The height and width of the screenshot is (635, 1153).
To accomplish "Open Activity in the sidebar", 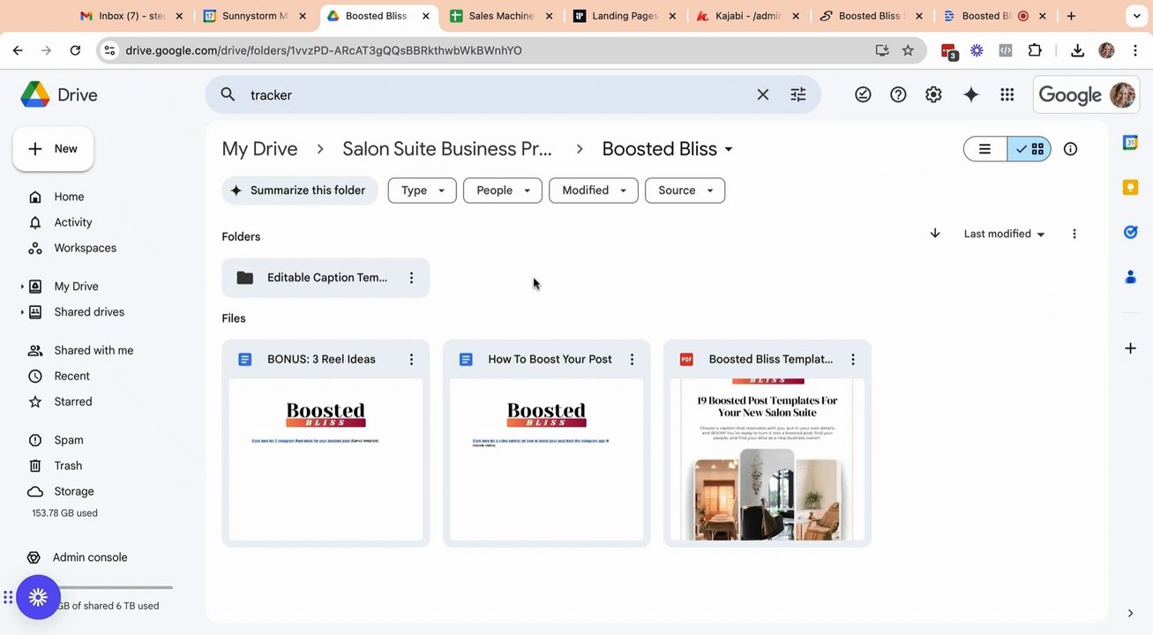I will (72, 222).
